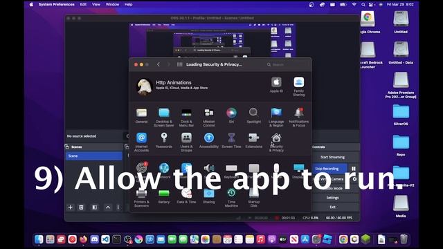Open Date & Time preferences
This screenshot has height=249, width=443.
(x=186, y=196)
